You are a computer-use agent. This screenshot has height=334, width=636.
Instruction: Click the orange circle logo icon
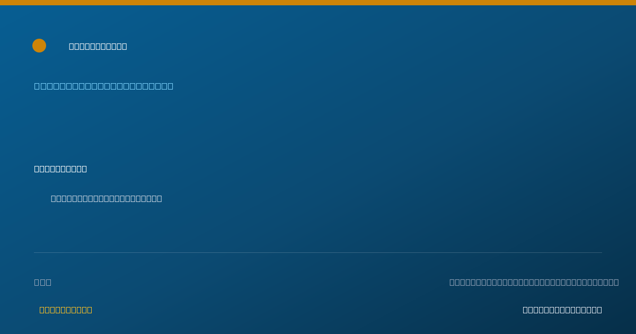tap(39, 46)
